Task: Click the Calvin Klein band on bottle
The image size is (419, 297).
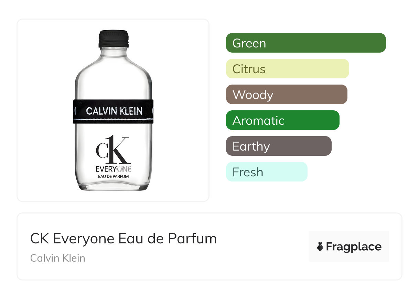Action: pyautogui.click(x=113, y=111)
